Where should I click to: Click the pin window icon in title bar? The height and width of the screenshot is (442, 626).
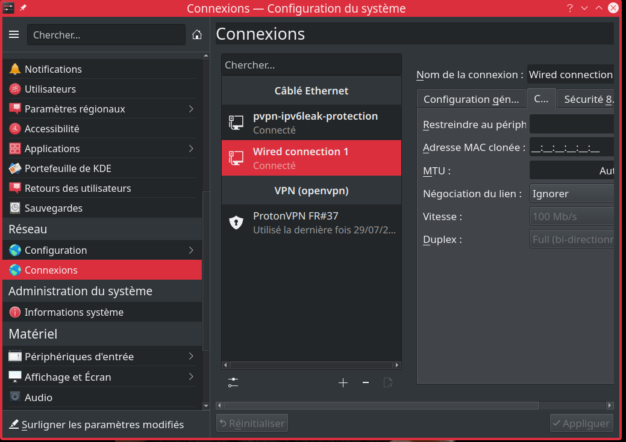[23, 8]
